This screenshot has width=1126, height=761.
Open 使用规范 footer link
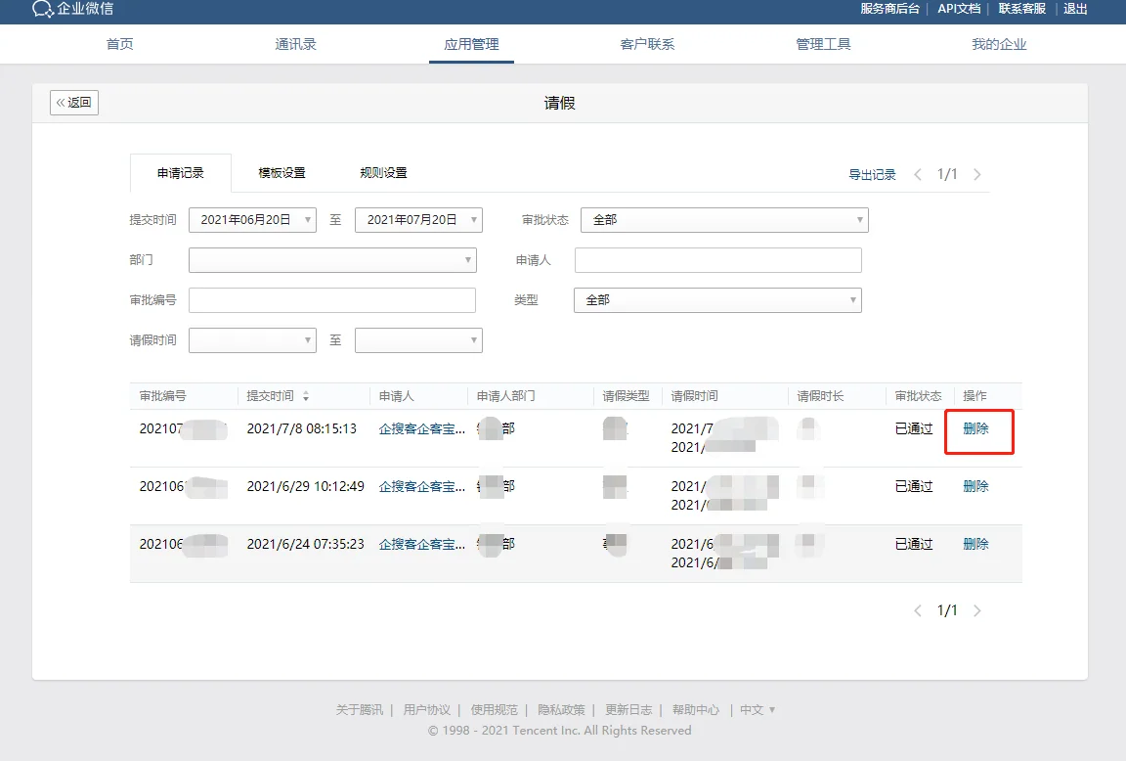coord(494,710)
